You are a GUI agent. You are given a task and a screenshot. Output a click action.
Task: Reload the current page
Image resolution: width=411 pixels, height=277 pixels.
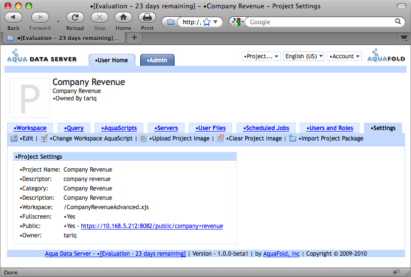coord(75,17)
